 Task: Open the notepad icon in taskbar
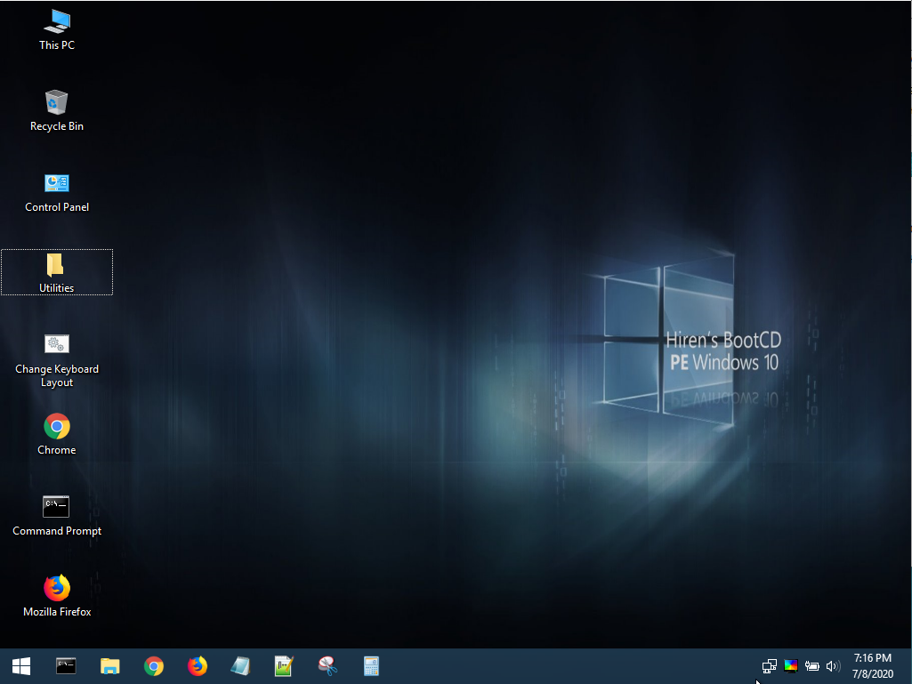click(x=240, y=666)
